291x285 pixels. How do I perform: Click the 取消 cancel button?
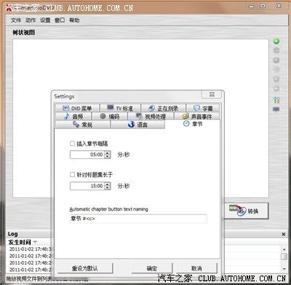196,268
